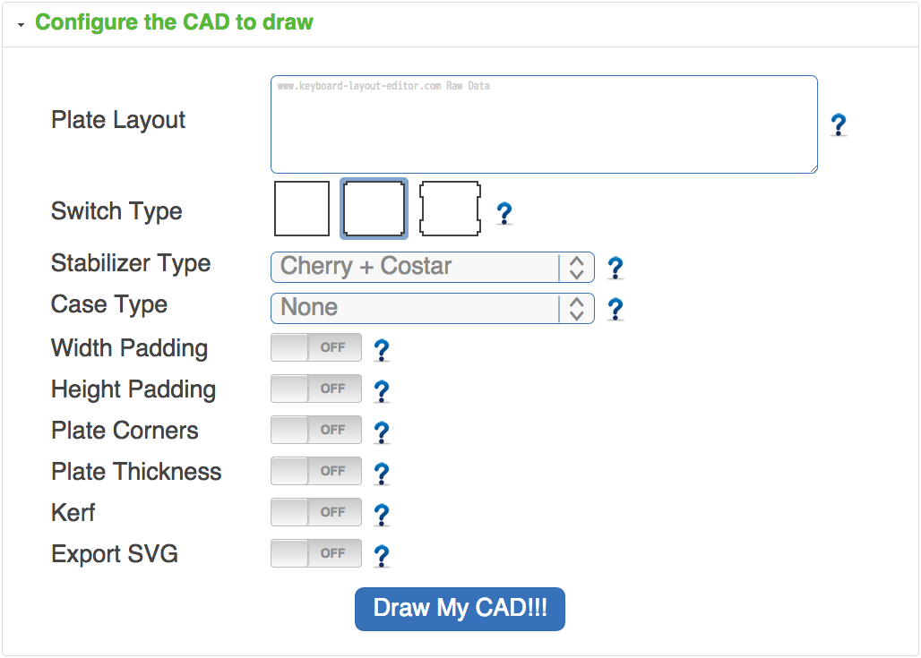The height and width of the screenshot is (658, 921).
Task: Open Plate Corners help icon
Action: (x=382, y=432)
